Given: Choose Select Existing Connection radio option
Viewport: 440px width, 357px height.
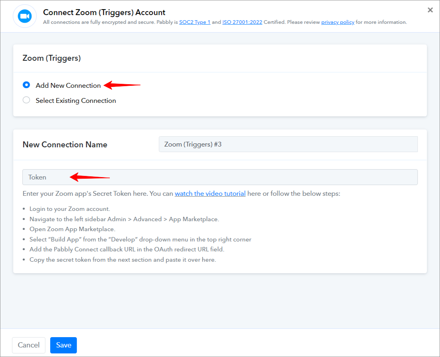Looking at the screenshot, I should (26, 100).
